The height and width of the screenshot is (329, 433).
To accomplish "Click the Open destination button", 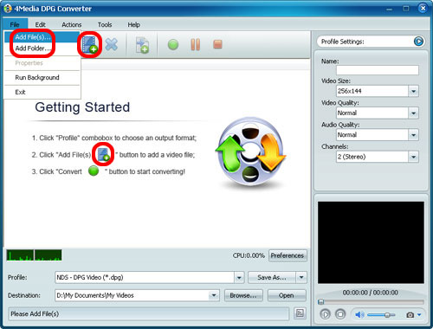I will click(287, 295).
